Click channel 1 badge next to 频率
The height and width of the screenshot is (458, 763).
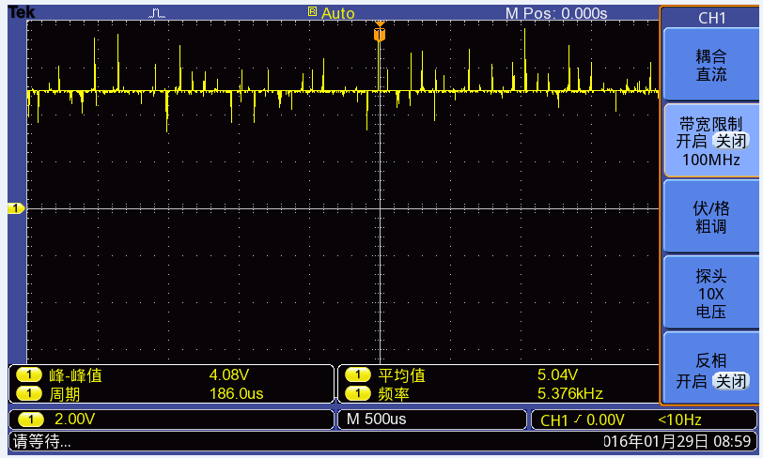358,393
